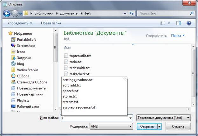The image size is (198, 136).
Task: Click the refresh button in address bar
Action: click(132, 13)
